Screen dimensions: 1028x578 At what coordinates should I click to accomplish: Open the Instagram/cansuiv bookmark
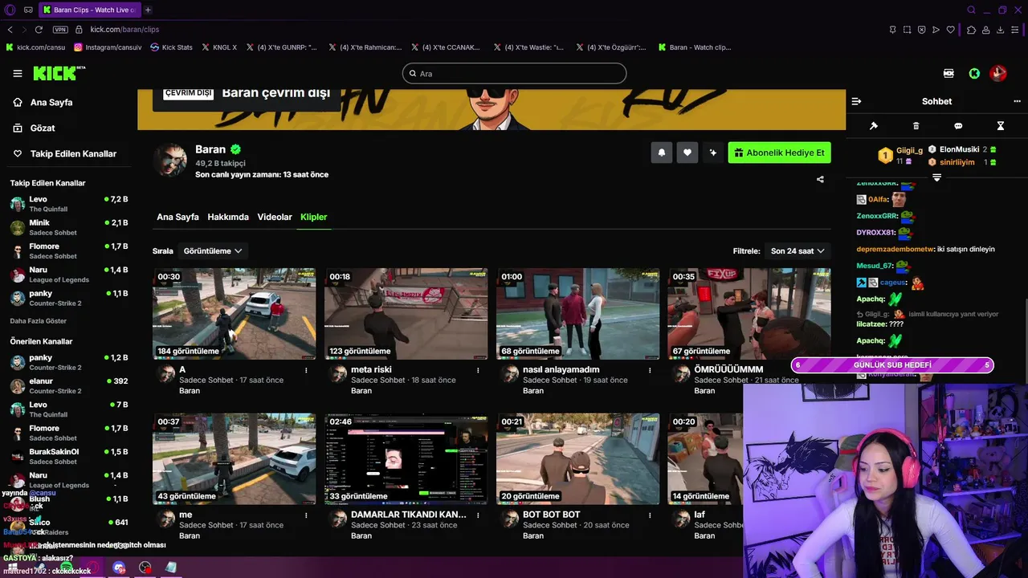tap(108, 47)
